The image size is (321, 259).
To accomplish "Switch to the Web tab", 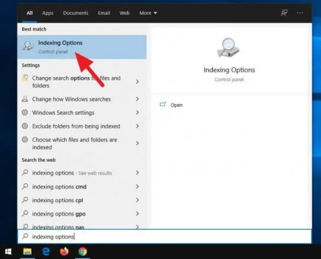I will tap(124, 13).
